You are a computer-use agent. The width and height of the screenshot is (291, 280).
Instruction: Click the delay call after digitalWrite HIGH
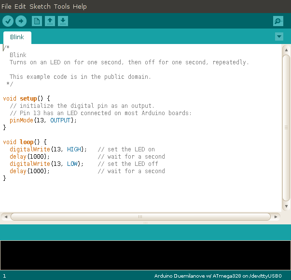pyautogui.click(x=29, y=157)
